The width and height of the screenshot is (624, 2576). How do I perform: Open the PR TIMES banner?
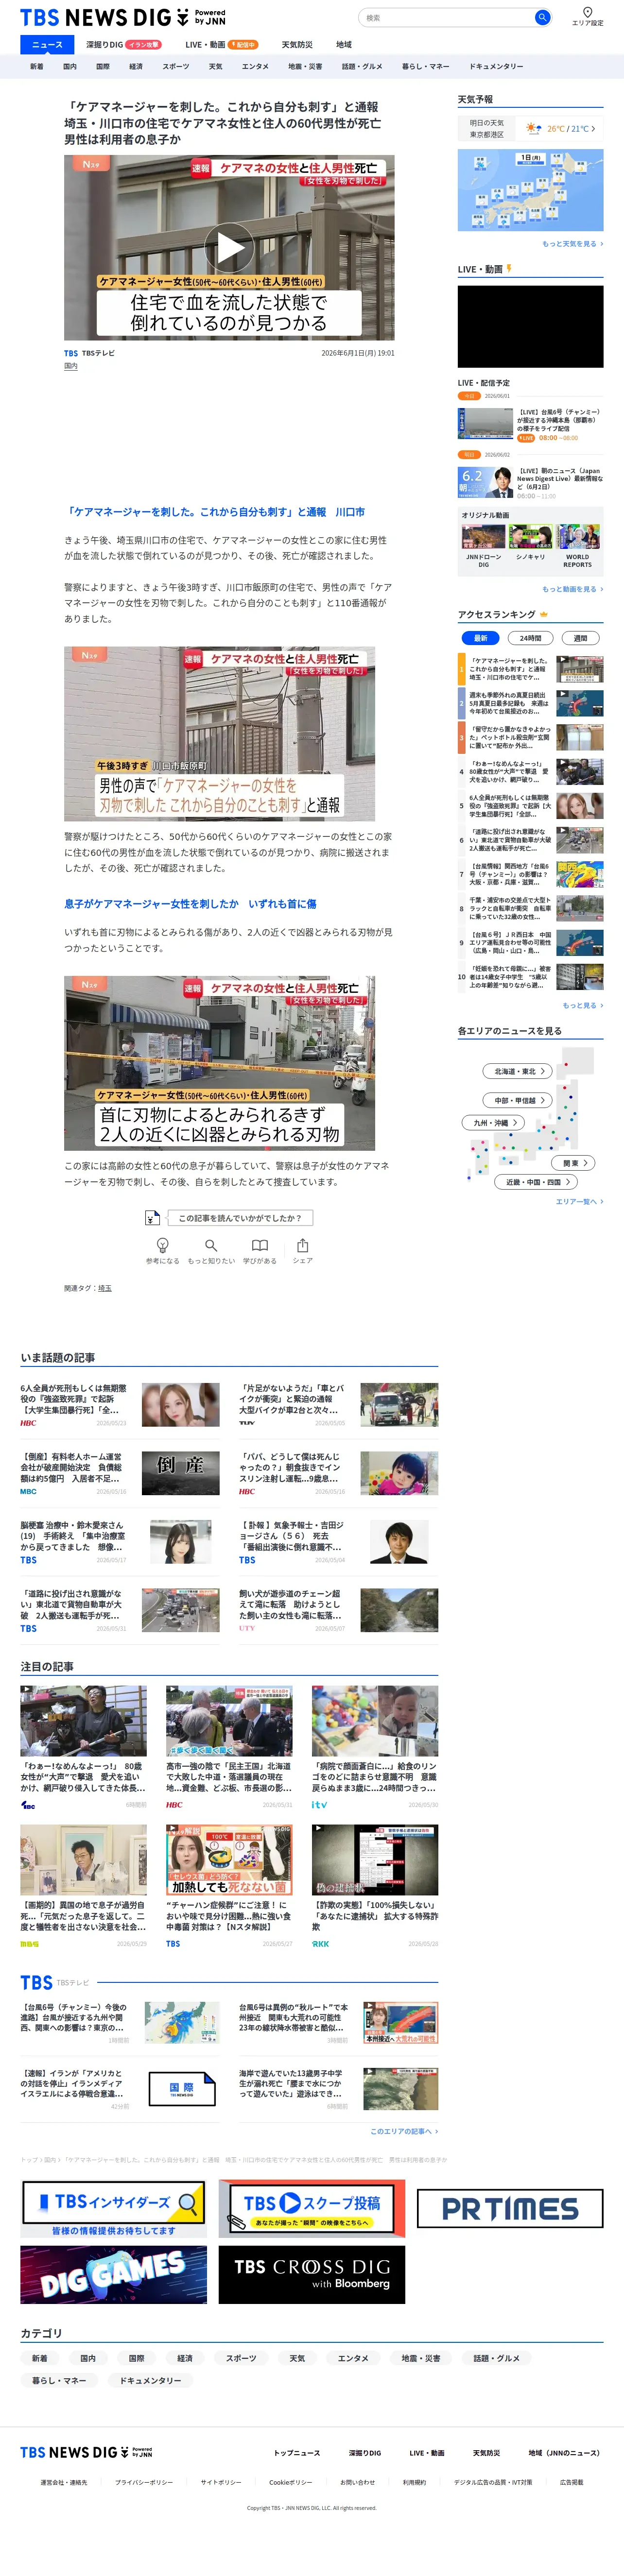click(510, 2208)
